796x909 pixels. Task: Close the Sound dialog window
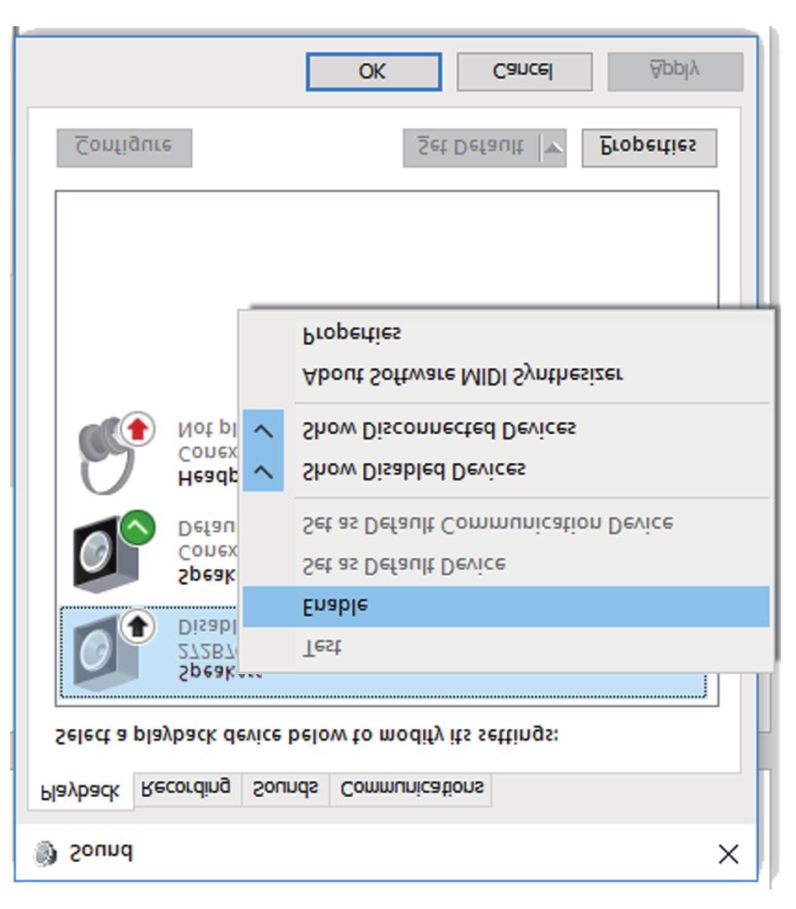pos(728,854)
